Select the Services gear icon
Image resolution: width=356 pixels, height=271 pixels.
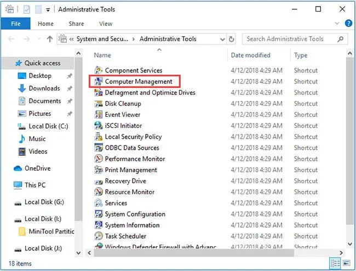(x=98, y=203)
